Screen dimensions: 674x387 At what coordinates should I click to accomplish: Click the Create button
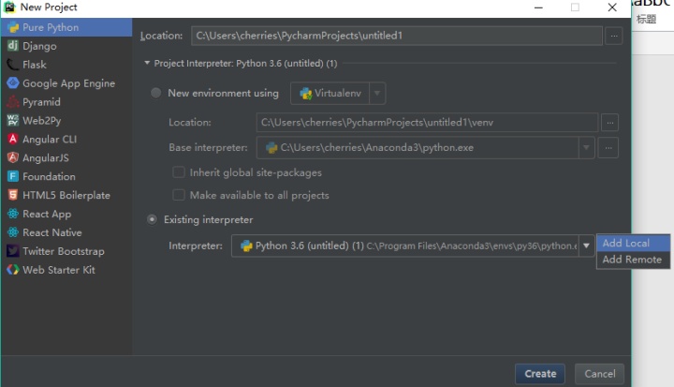coord(540,374)
